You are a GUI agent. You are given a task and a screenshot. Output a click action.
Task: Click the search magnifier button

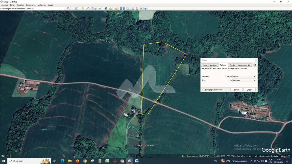coord(68,9)
